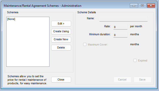Screen dimensions: 159x91
Task: Click the schemes description help text
Action: click(x=27, y=80)
